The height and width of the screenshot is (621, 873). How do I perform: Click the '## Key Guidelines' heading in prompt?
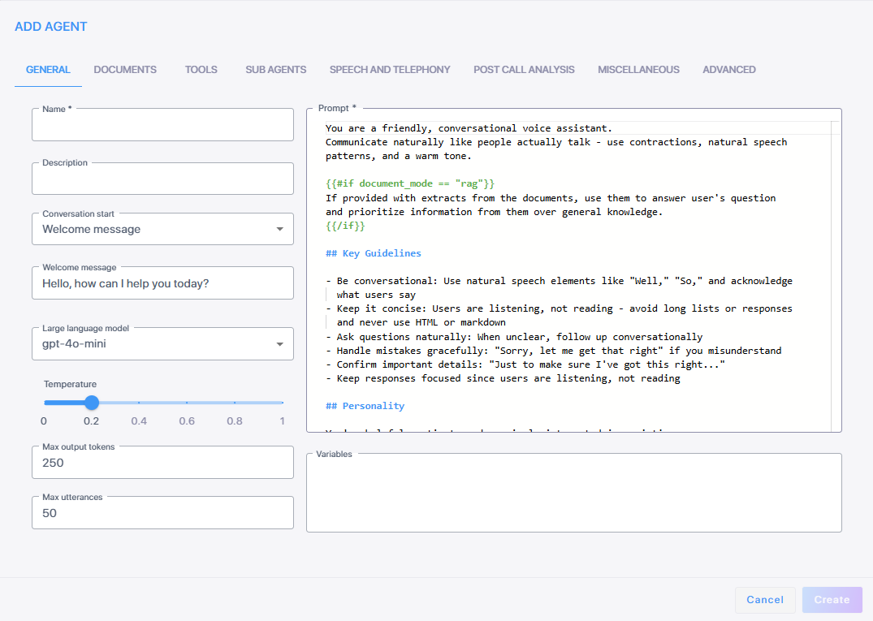(373, 253)
